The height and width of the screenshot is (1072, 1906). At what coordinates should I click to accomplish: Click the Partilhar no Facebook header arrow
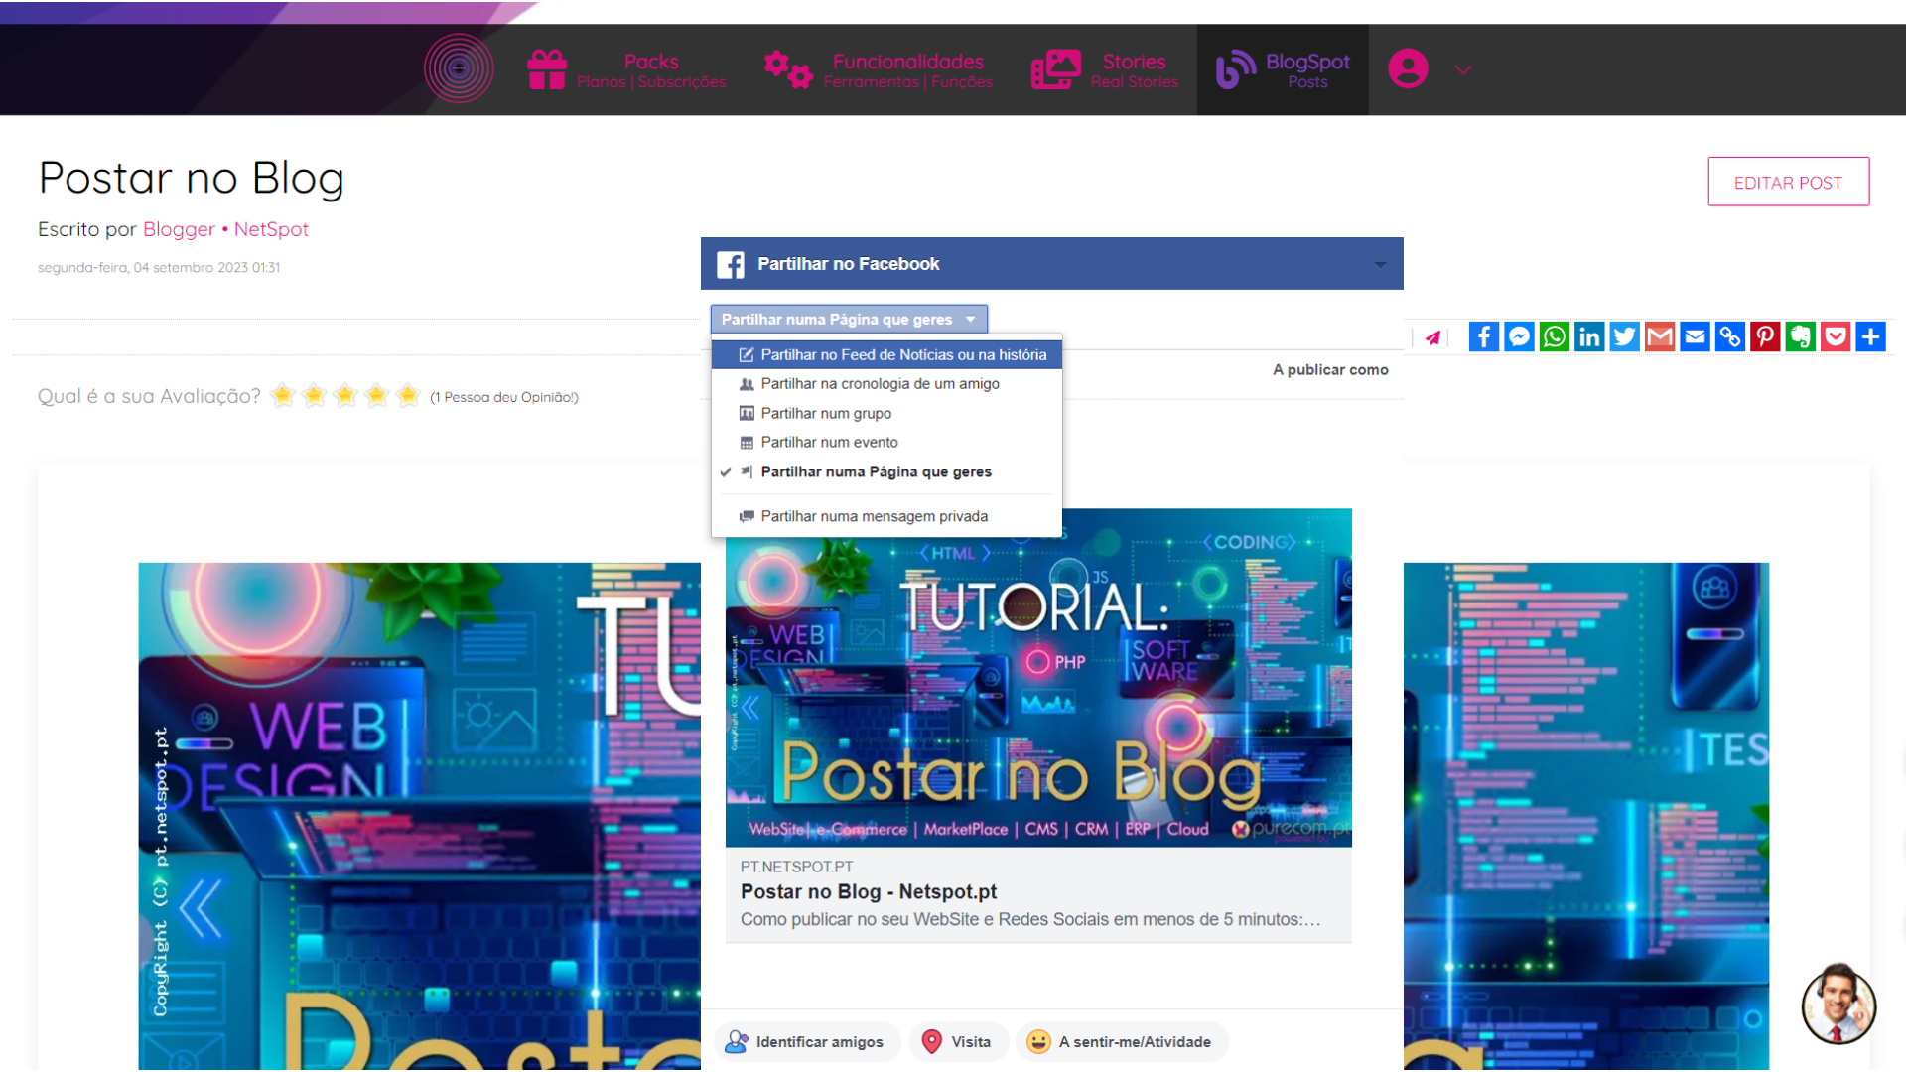[1380, 264]
